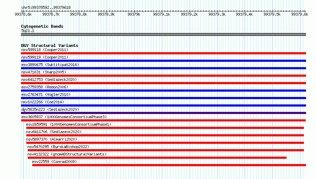Click the esv2763471 (Vogler2010) label

46,94
